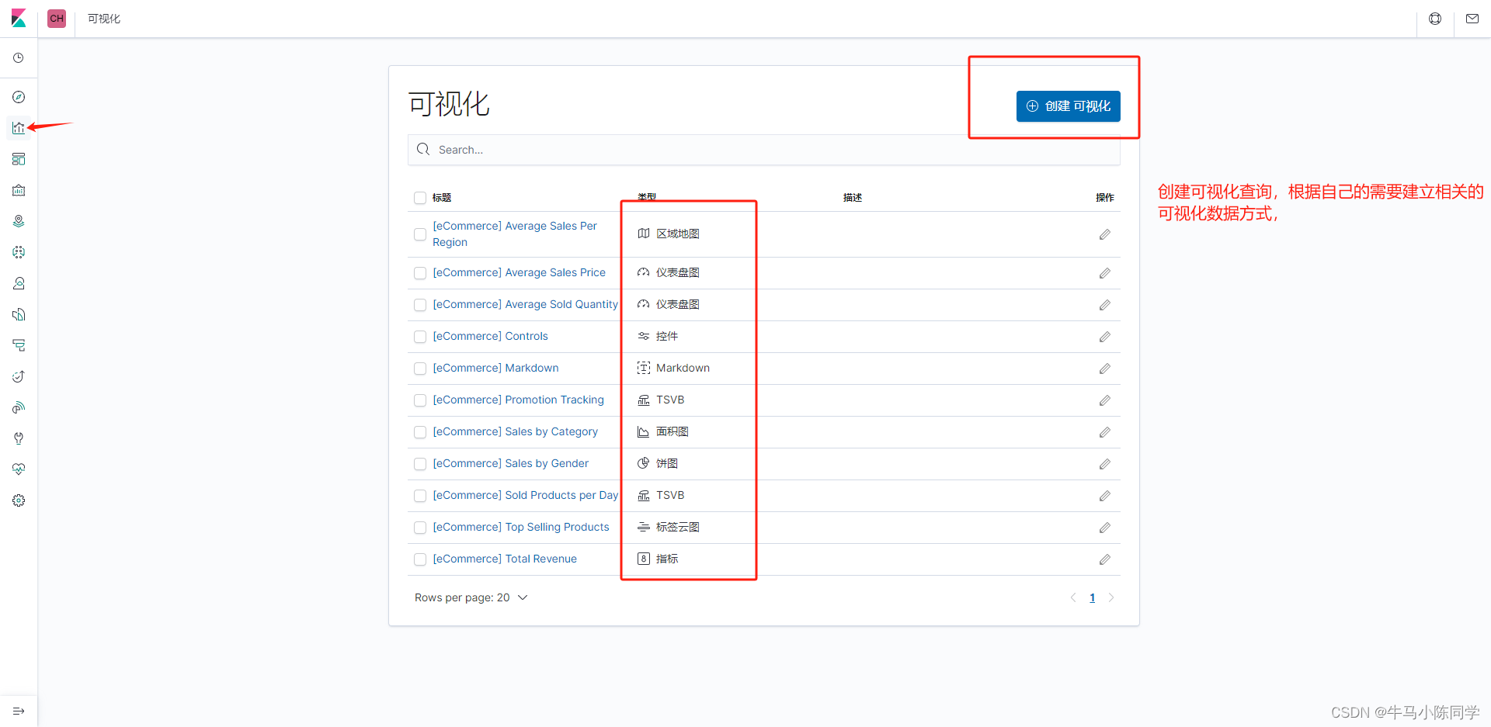Check Average Sold Quantity row checkbox
This screenshot has width=1491, height=727.
pos(420,305)
